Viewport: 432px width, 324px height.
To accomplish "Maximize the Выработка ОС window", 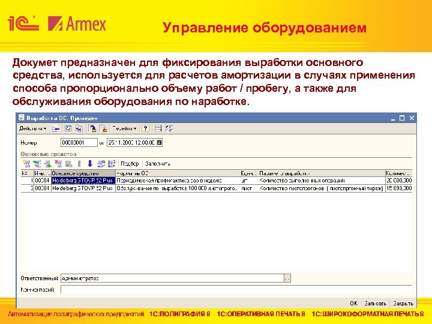I will click(x=402, y=118).
